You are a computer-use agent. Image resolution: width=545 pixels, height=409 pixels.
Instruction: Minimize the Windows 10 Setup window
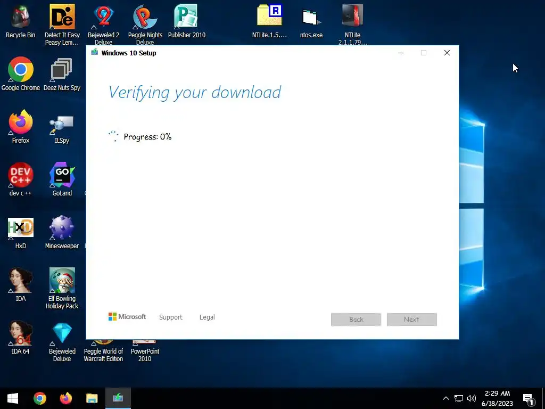(x=401, y=53)
